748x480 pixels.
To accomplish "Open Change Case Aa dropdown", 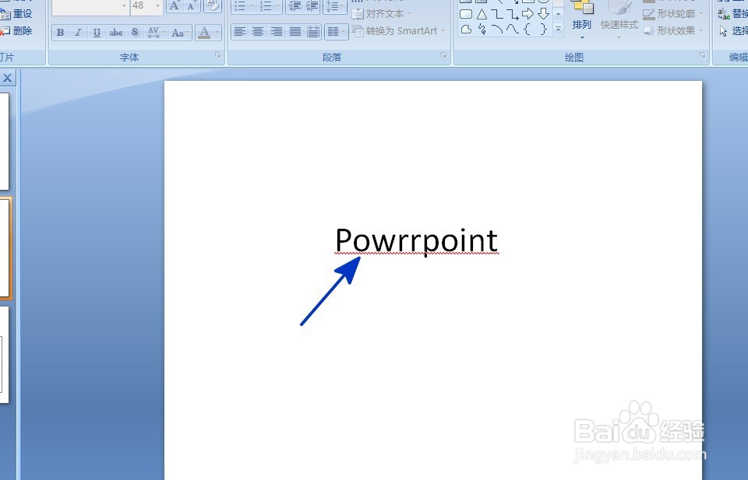I will tap(180, 33).
